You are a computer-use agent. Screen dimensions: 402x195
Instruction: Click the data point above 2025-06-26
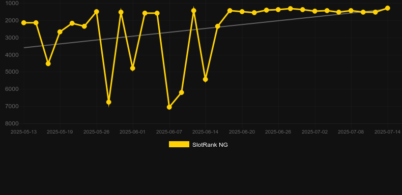click(x=278, y=10)
